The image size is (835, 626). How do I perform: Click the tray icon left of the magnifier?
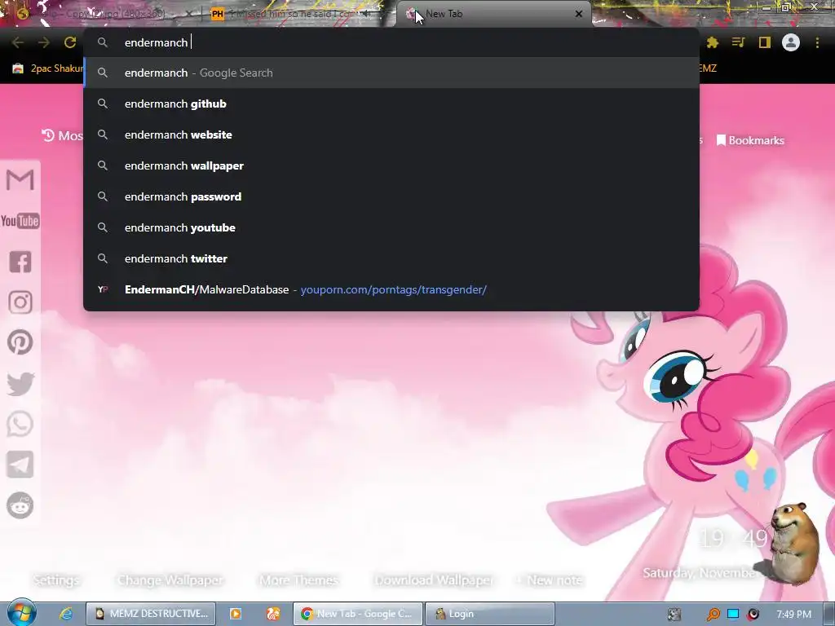(x=674, y=615)
